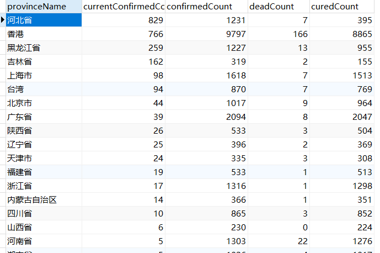Click current confirmed value 39

click(124, 117)
